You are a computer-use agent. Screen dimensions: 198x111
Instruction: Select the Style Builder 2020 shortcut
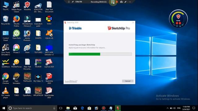[49, 93]
